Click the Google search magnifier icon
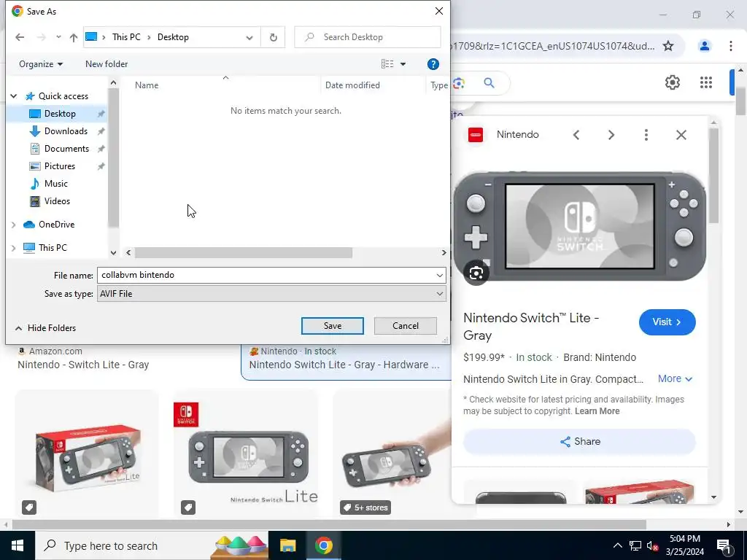The width and height of the screenshot is (747, 560). point(489,83)
